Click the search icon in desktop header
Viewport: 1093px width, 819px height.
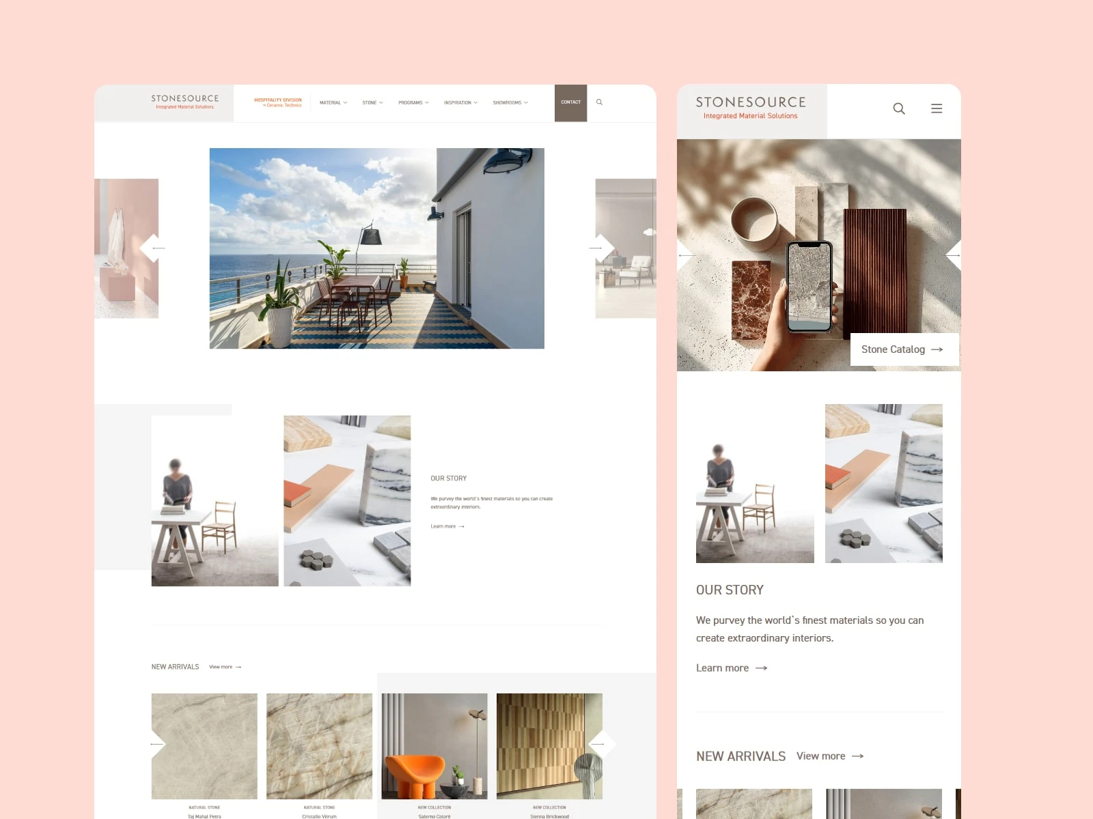[x=599, y=102]
